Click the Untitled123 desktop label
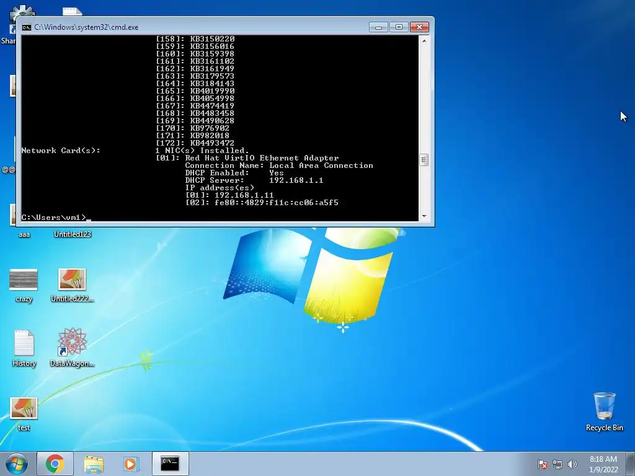This screenshot has width=635, height=476. (73, 234)
